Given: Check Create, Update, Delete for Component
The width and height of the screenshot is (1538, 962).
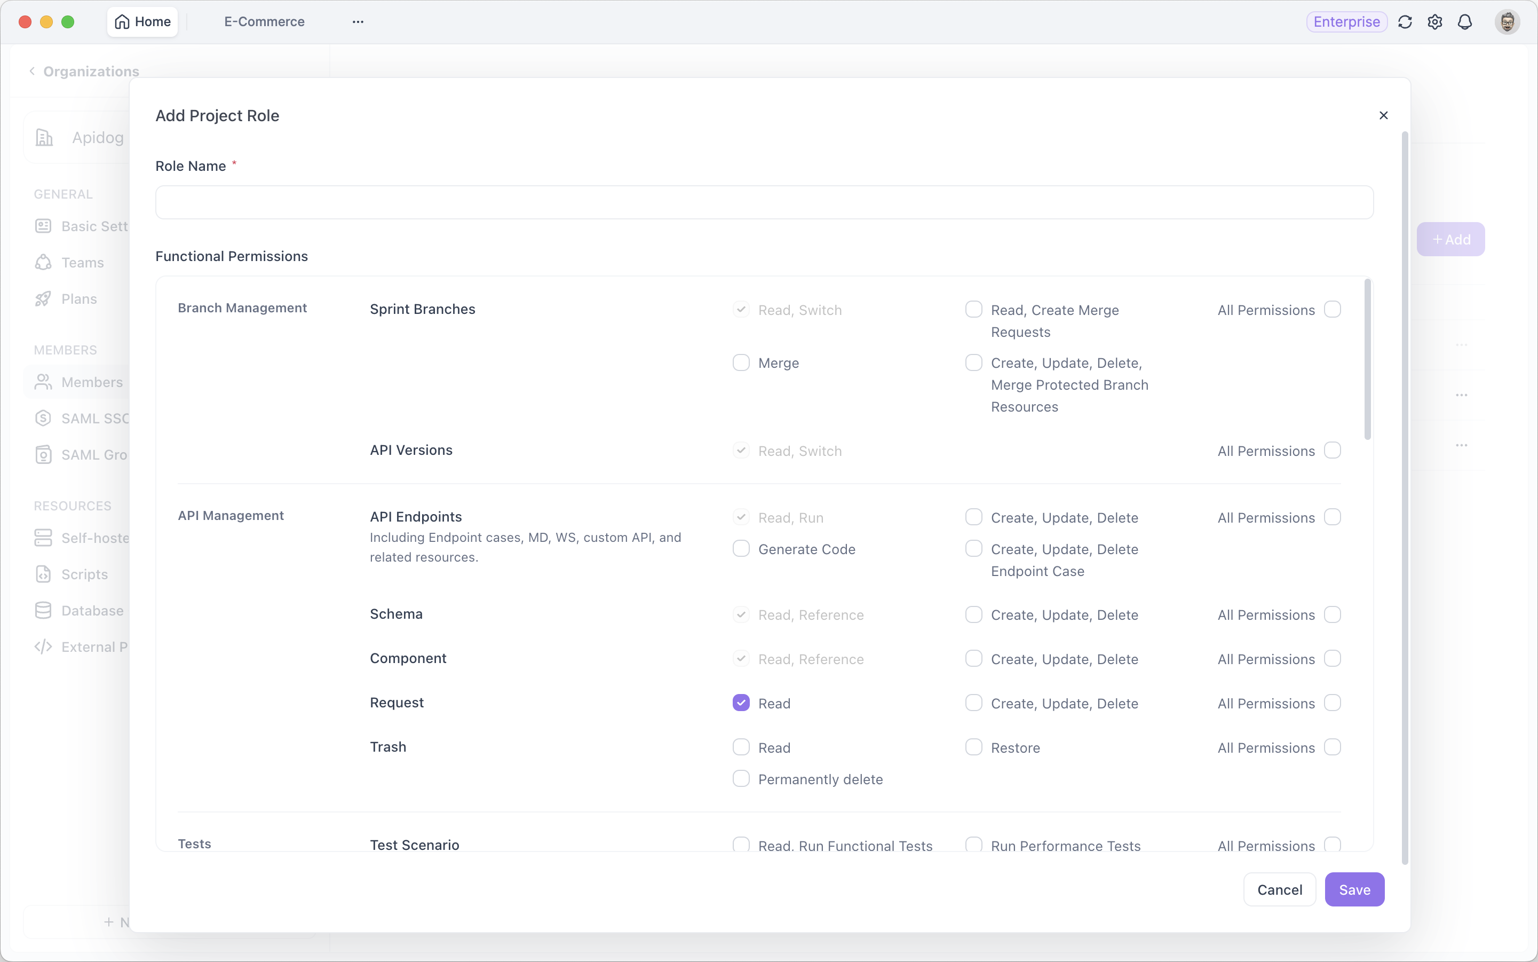Looking at the screenshot, I should pos(973,659).
